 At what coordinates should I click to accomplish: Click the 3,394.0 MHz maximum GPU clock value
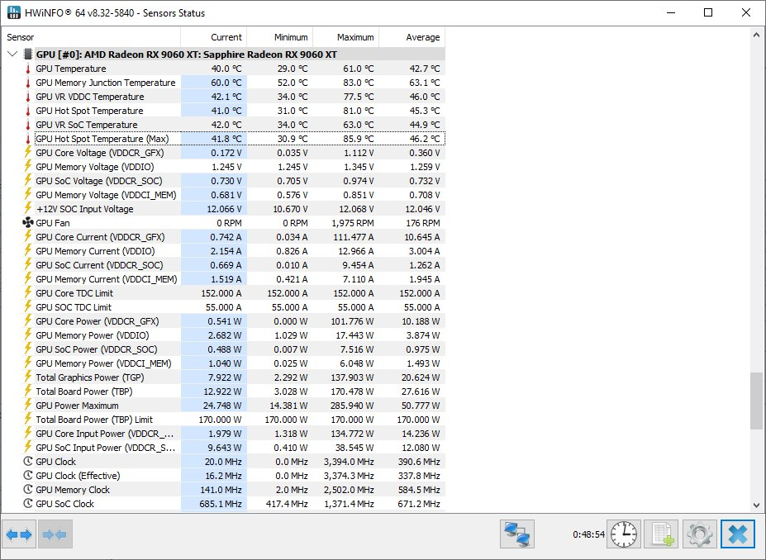tap(349, 462)
